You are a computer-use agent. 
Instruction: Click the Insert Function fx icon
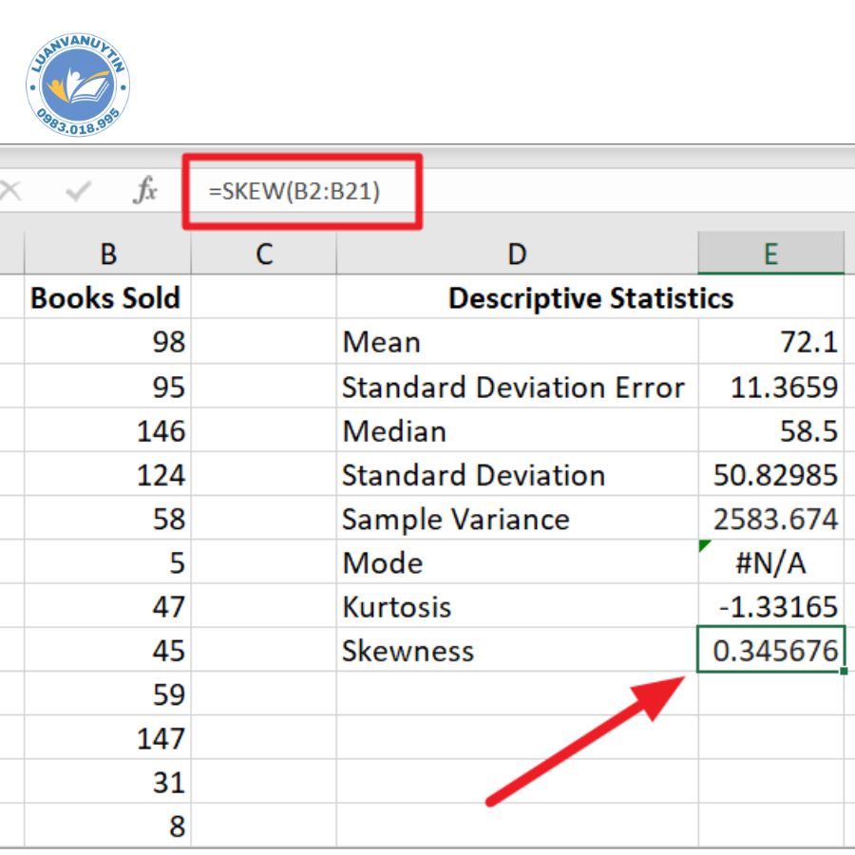pos(144,191)
